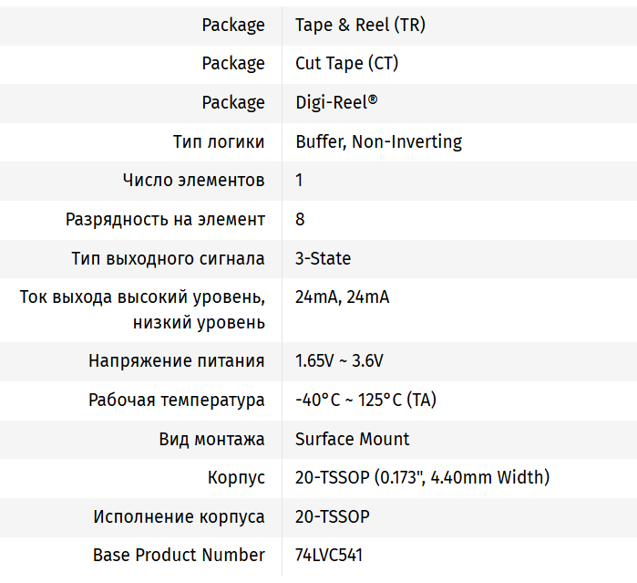Select the "Cut Tape (CT)" package value
The width and height of the screenshot is (637, 583).
[x=346, y=64]
